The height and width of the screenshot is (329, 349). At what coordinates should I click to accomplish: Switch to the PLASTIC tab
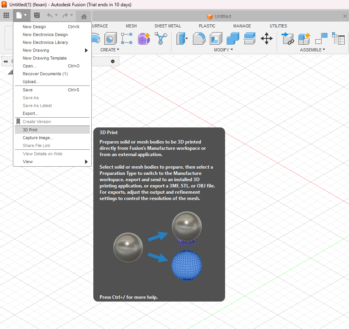(x=207, y=26)
